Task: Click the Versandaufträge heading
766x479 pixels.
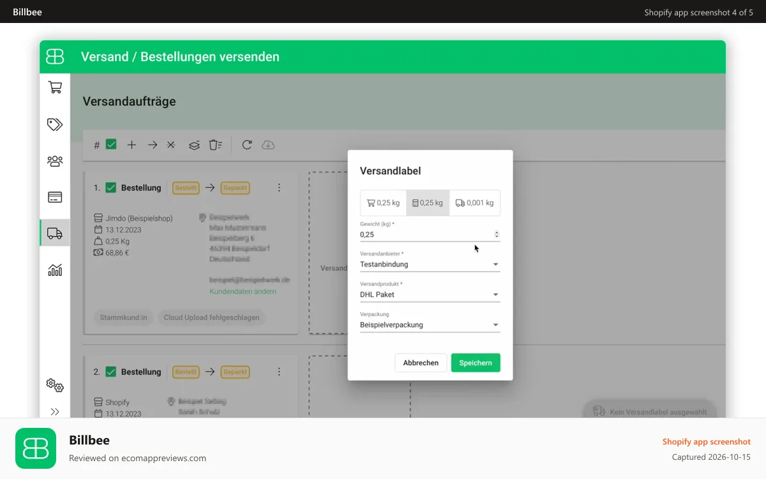Action: [129, 101]
